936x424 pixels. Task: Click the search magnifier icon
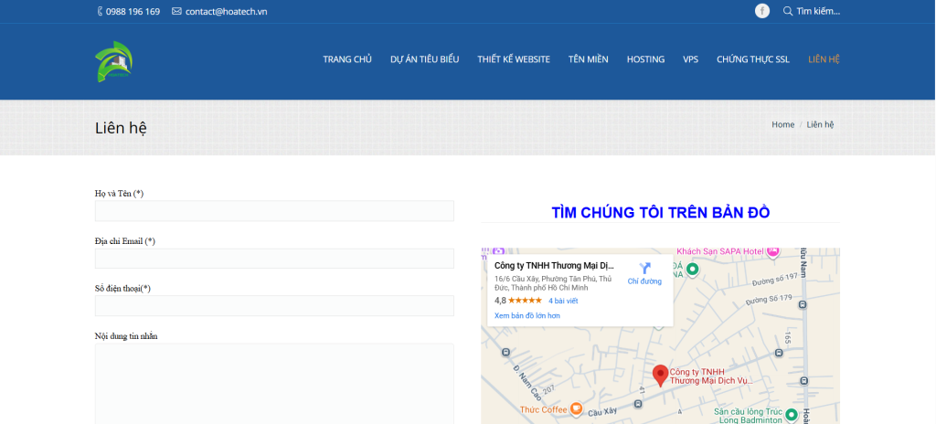[x=787, y=11]
